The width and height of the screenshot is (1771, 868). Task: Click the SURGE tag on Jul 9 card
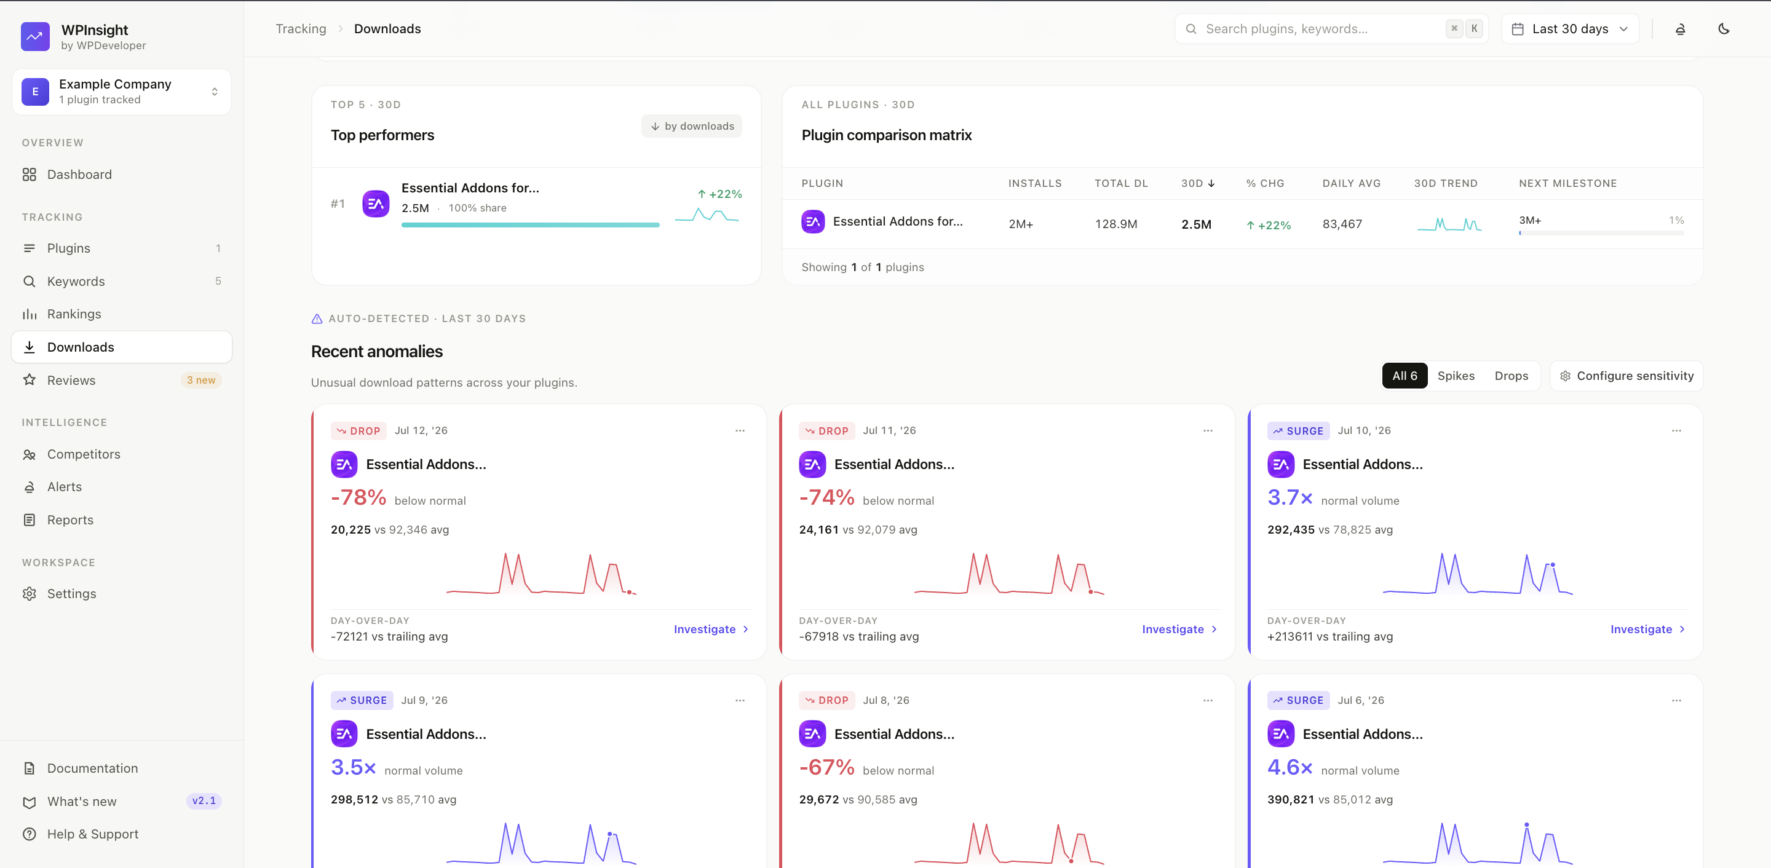(x=362, y=700)
